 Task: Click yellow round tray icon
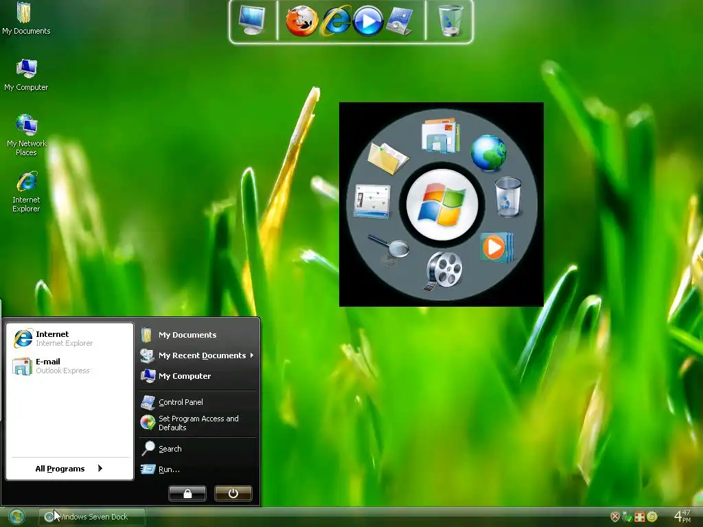tap(652, 517)
